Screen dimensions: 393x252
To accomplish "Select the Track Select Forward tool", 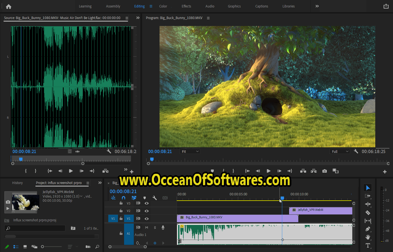I will (368, 196).
